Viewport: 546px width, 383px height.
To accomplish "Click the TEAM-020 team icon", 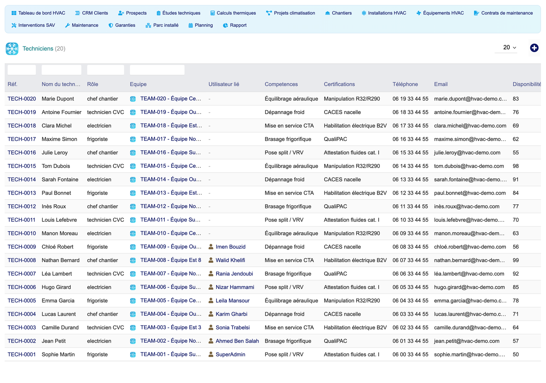I will (133, 99).
